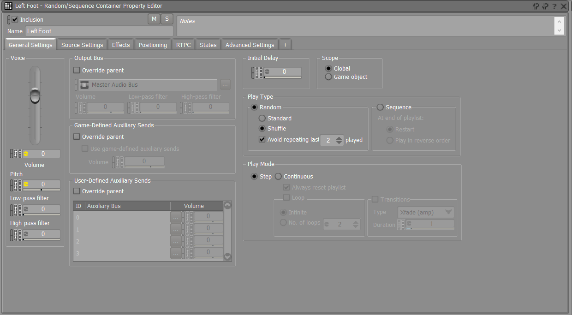The width and height of the screenshot is (572, 315).
Task: Open the Xfade (amp) transition type dropdown
Action: click(x=426, y=212)
